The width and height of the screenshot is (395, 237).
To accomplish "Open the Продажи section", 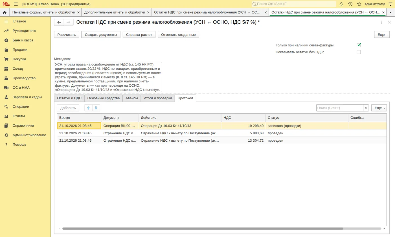I will [20, 50].
